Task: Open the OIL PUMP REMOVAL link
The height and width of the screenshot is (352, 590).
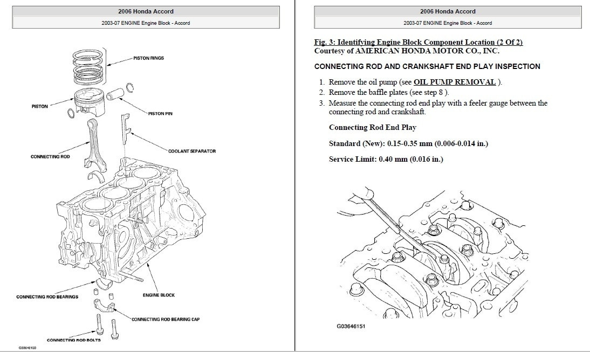Action: 454,82
